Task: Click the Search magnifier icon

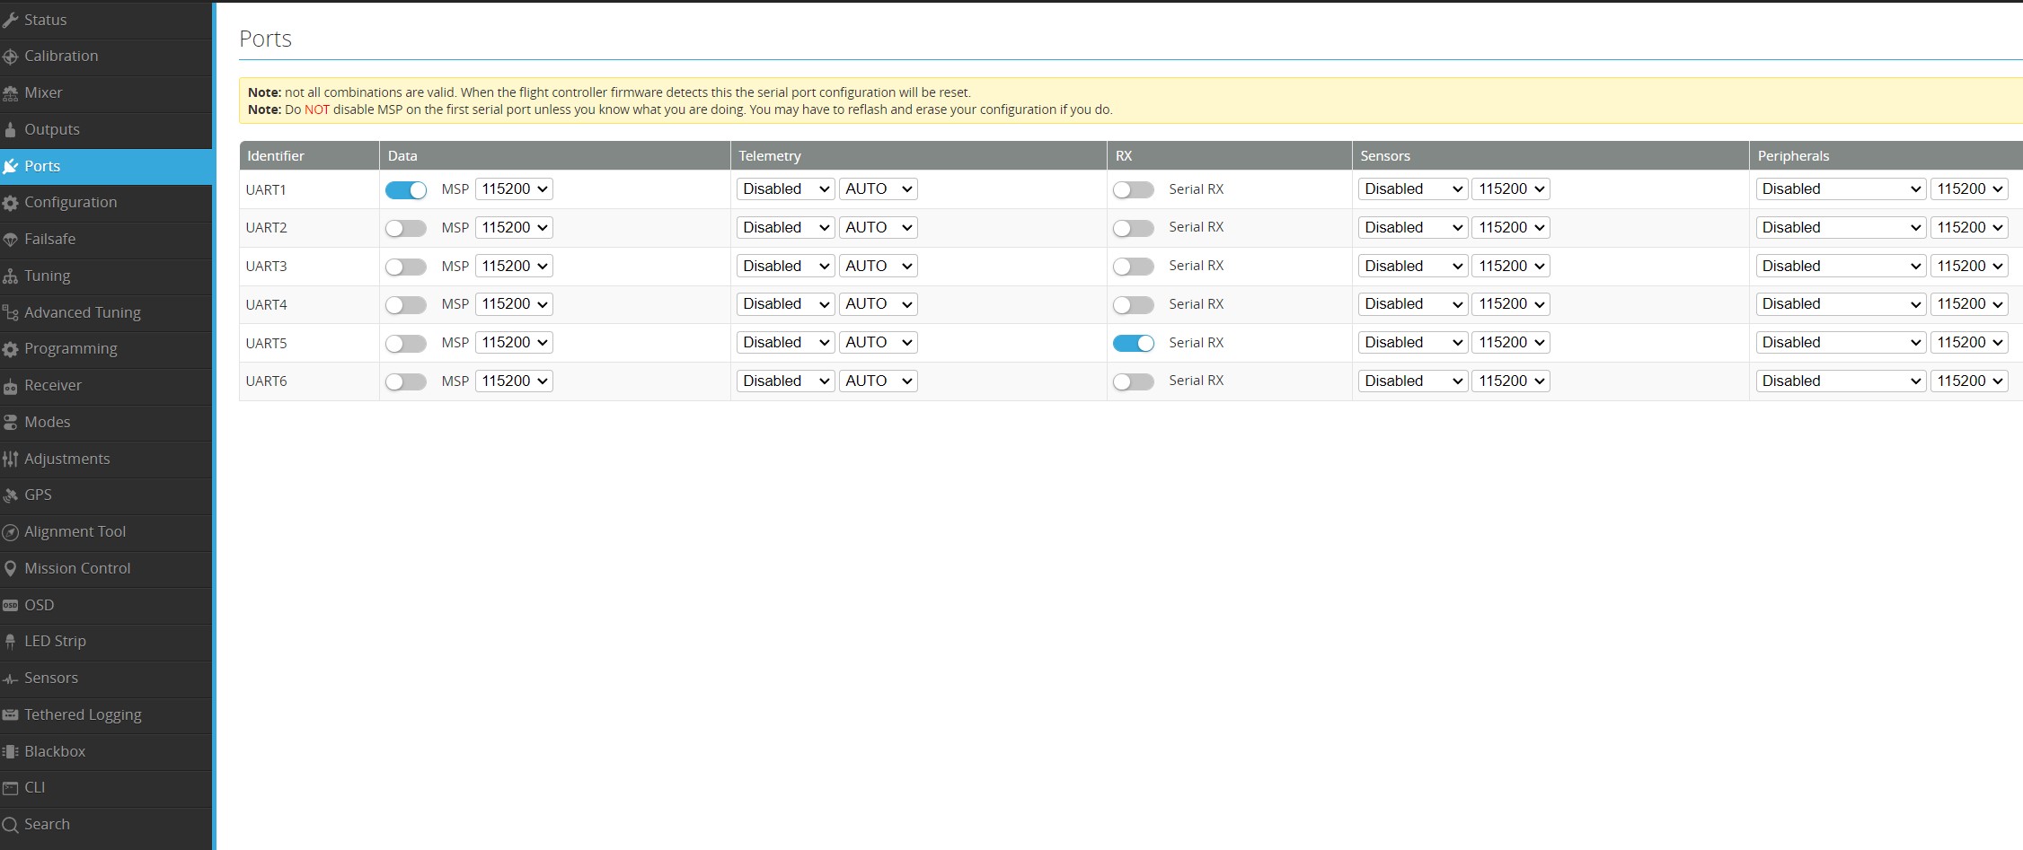Action: pos(11,825)
